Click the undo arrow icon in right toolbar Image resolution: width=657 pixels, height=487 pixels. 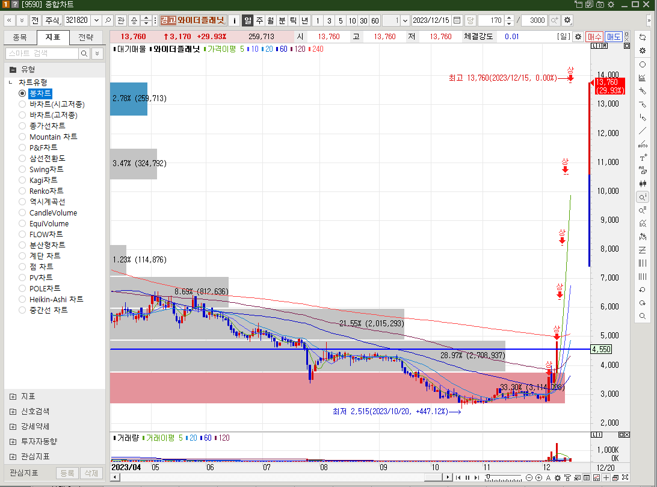tap(643, 290)
